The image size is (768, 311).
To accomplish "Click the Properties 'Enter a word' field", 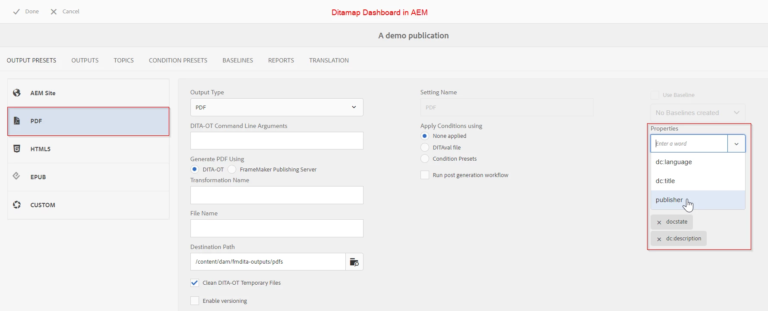I will click(x=689, y=144).
